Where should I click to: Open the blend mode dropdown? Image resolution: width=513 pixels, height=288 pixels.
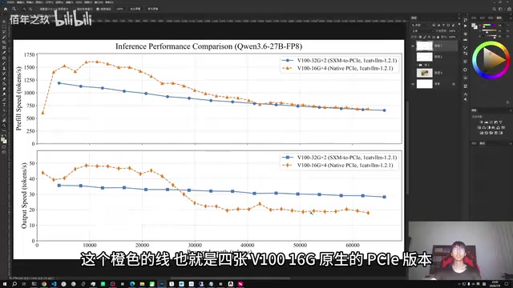(x=423, y=31)
